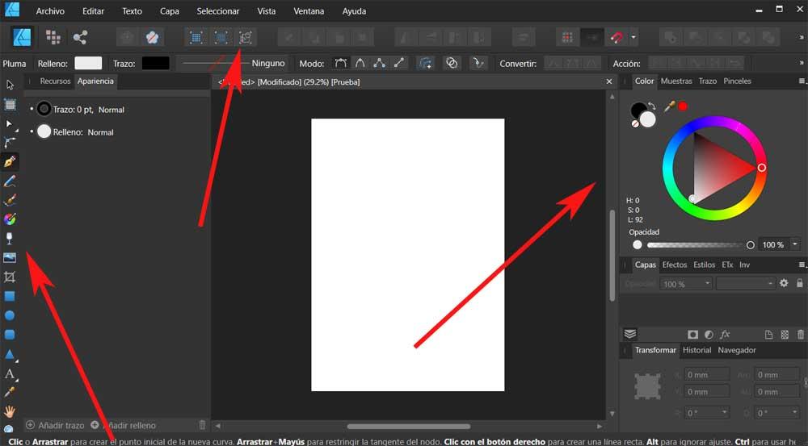Open the layer blend mode dropdown
The image size is (808, 446).
(x=746, y=283)
